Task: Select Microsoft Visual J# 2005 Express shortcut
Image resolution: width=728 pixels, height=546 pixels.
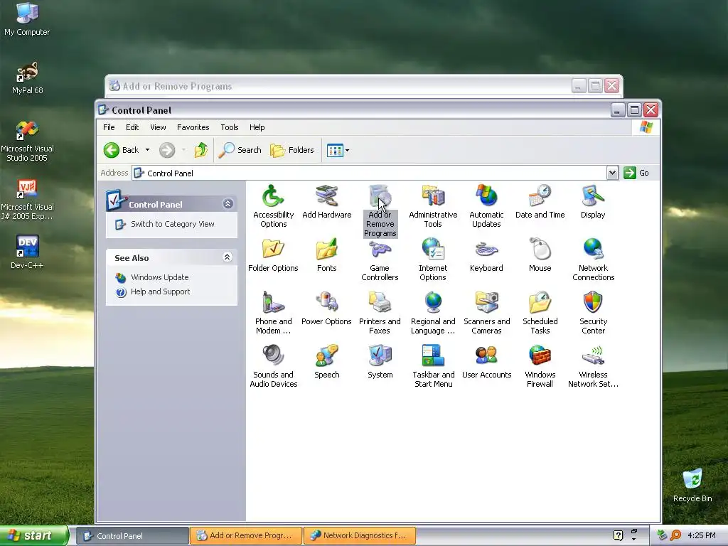Action: [x=28, y=200]
